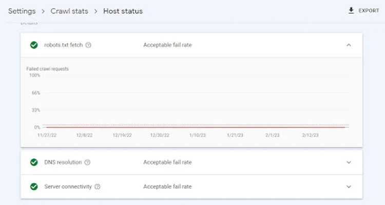Click the green check next to DNS resolution
Screen dimensions: 385x205
pyautogui.click(x=34, y=162)
